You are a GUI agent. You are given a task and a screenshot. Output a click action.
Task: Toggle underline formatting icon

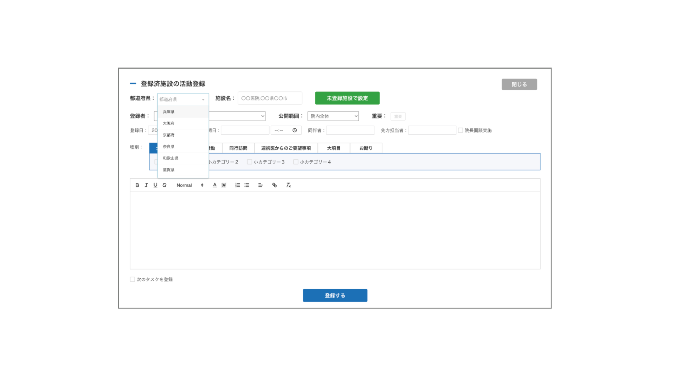tap(155, 185)
